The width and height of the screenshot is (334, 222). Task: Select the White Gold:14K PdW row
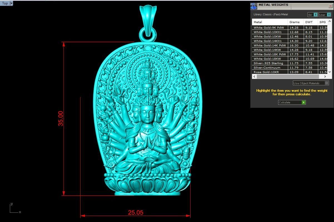point(290,45)
